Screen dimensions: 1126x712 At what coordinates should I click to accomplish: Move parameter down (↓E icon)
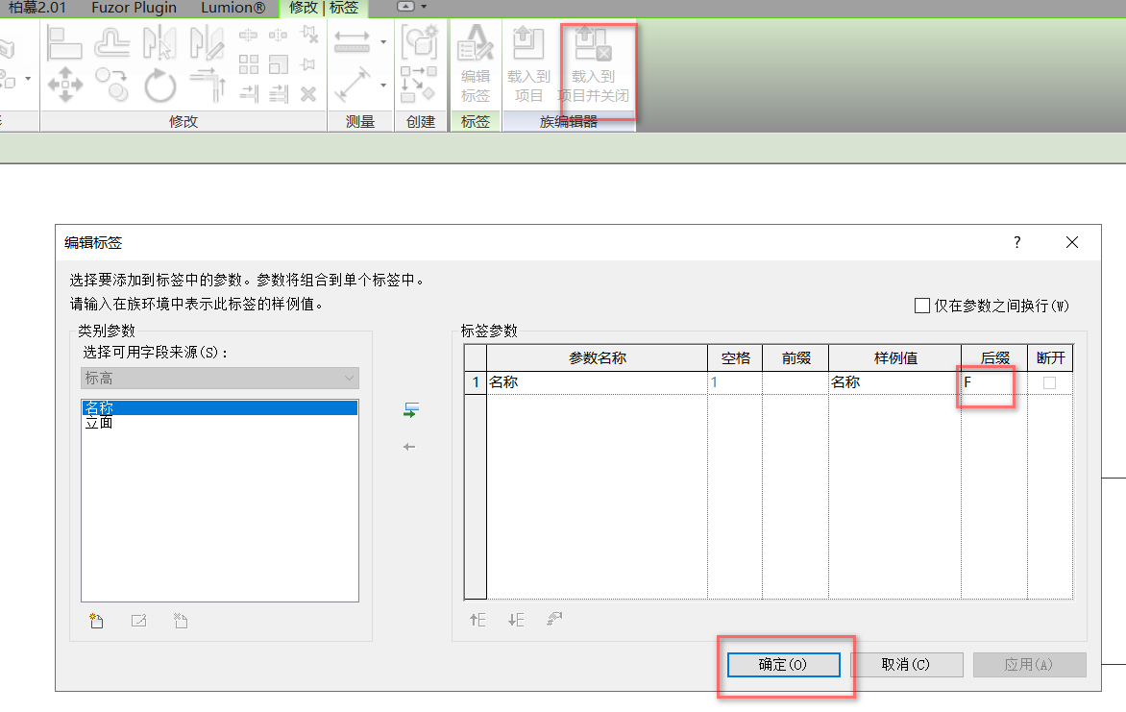(x=516, y=620)
